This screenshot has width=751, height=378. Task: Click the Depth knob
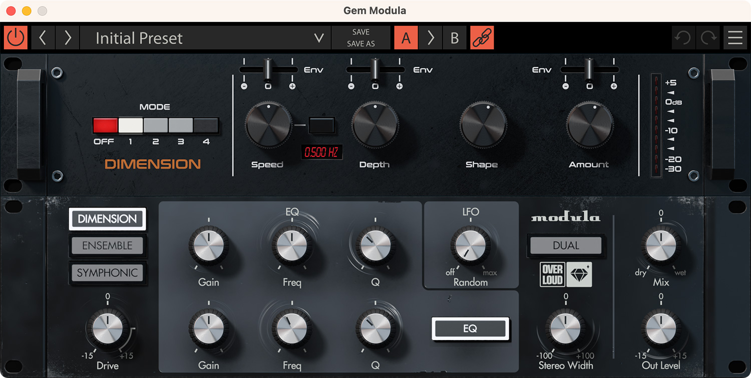tap(375, 125)
